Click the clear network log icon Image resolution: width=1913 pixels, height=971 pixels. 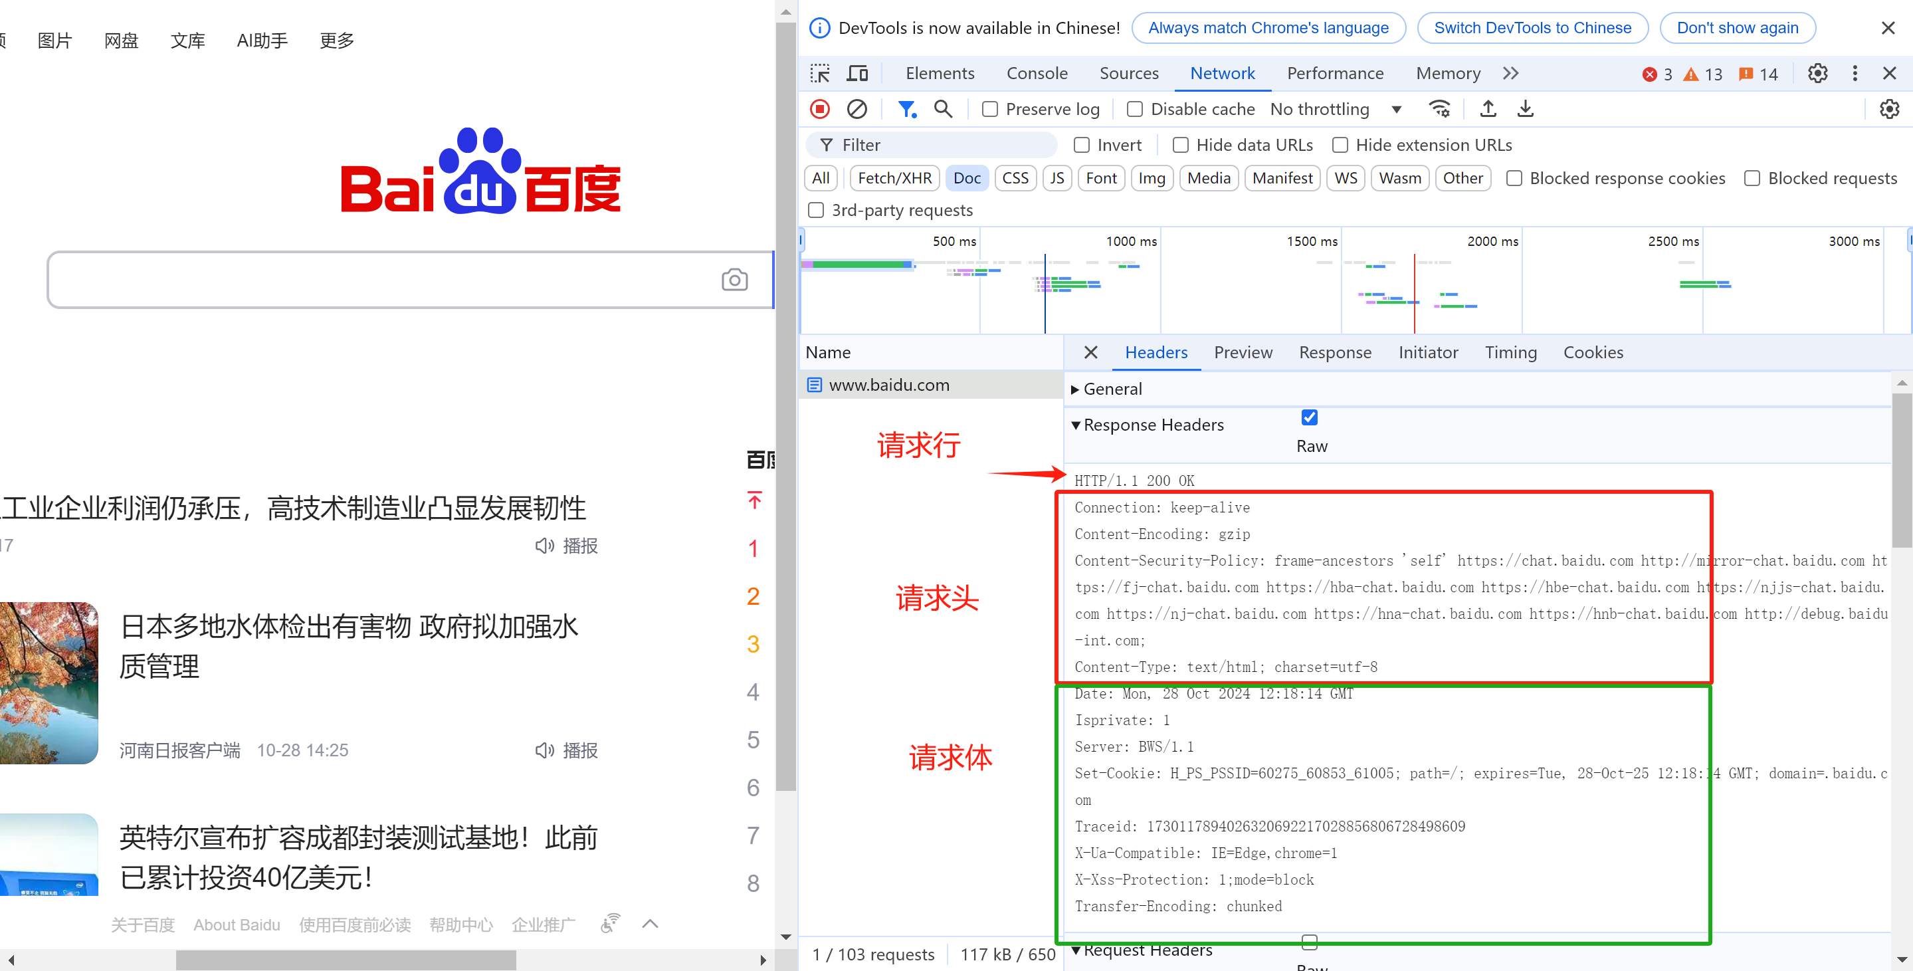[x=857, y=108]
